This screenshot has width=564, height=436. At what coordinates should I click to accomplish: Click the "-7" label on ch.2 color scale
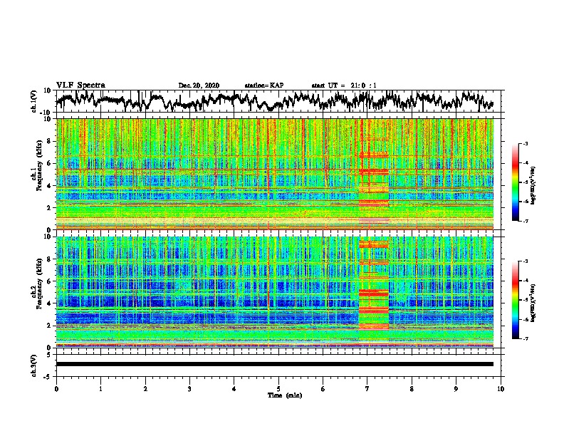pyautogui.click(x=526, y=339)
